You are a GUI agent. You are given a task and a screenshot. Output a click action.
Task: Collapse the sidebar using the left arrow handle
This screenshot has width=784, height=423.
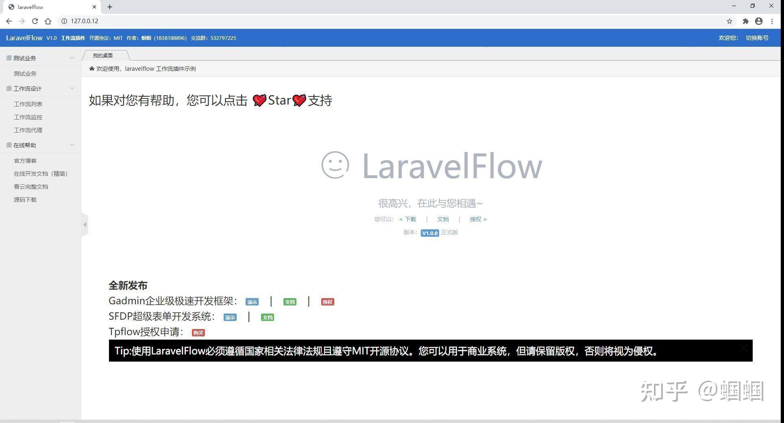(85, 224)
